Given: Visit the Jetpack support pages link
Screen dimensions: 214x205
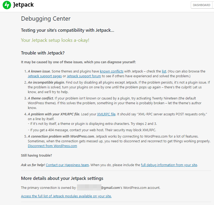Looking at the screenshot, I should [x=45, y=76].
